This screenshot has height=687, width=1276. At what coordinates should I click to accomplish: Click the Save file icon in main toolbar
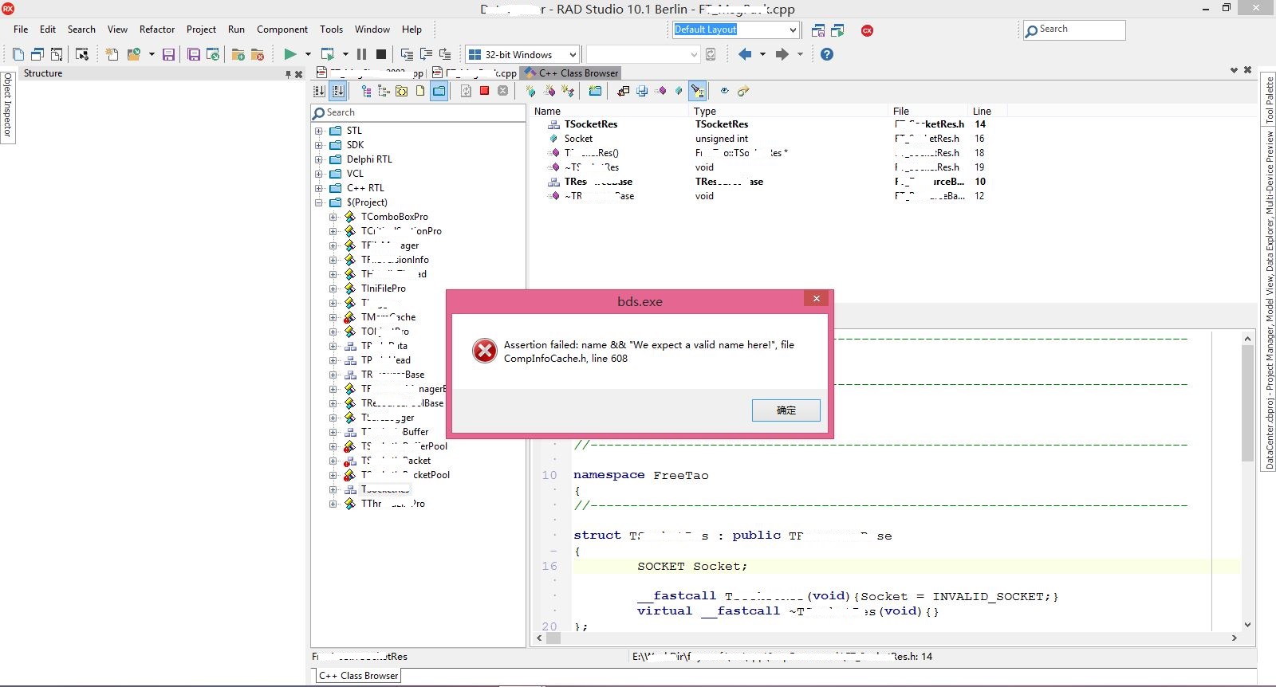coord(168,54)
